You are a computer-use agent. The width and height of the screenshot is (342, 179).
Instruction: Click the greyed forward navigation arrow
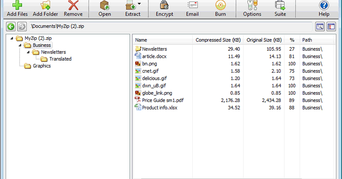pyautogui.click(x=22, y=26)
